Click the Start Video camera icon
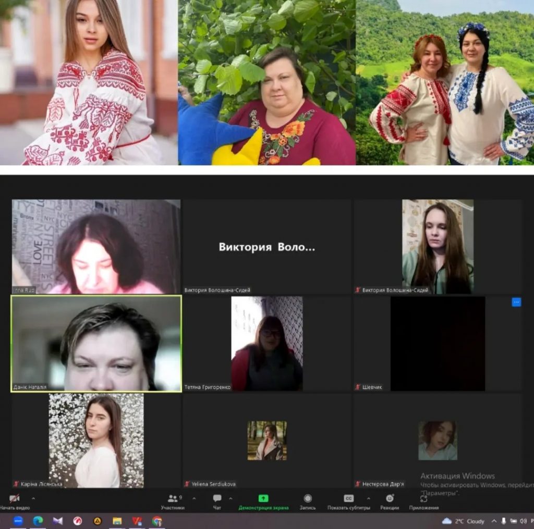The image size is (534, 529). [x=14, y=498]
